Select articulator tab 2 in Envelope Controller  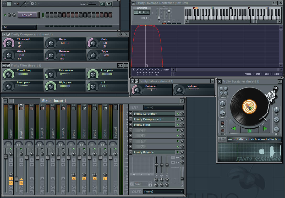click(140, 13)
